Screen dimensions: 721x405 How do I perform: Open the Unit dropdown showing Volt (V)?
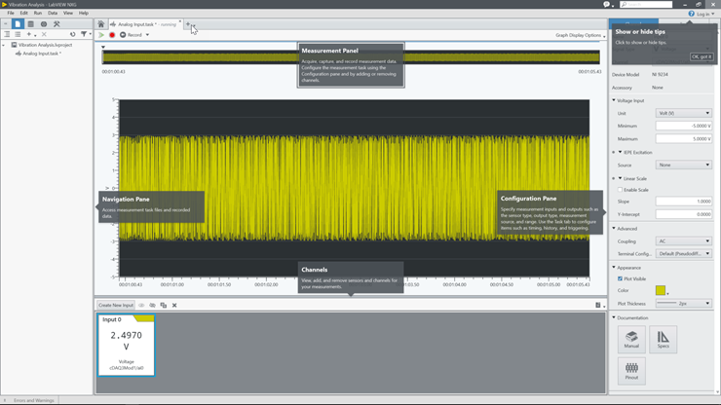[683, 113]
